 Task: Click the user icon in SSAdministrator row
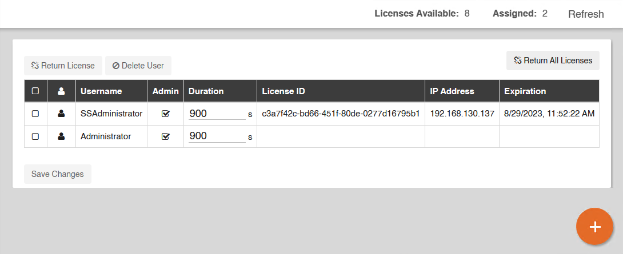click(61, 114)
